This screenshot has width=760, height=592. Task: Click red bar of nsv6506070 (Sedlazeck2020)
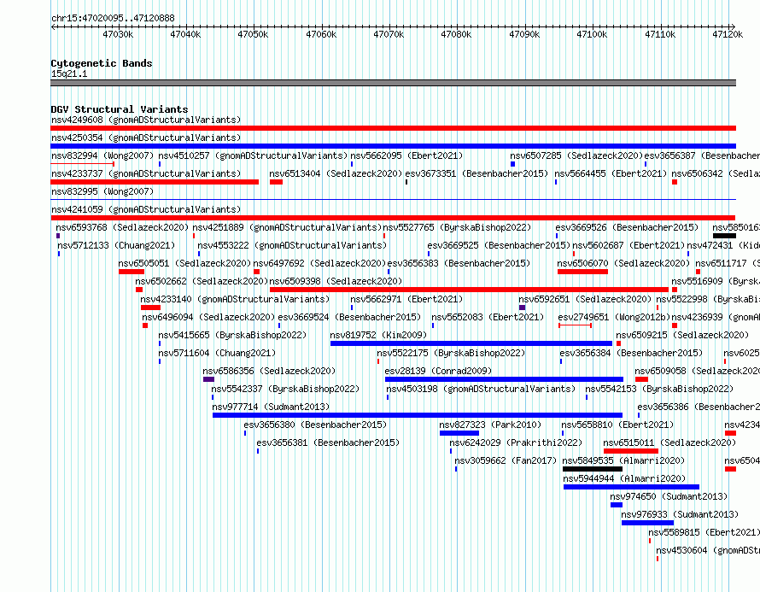582,272
